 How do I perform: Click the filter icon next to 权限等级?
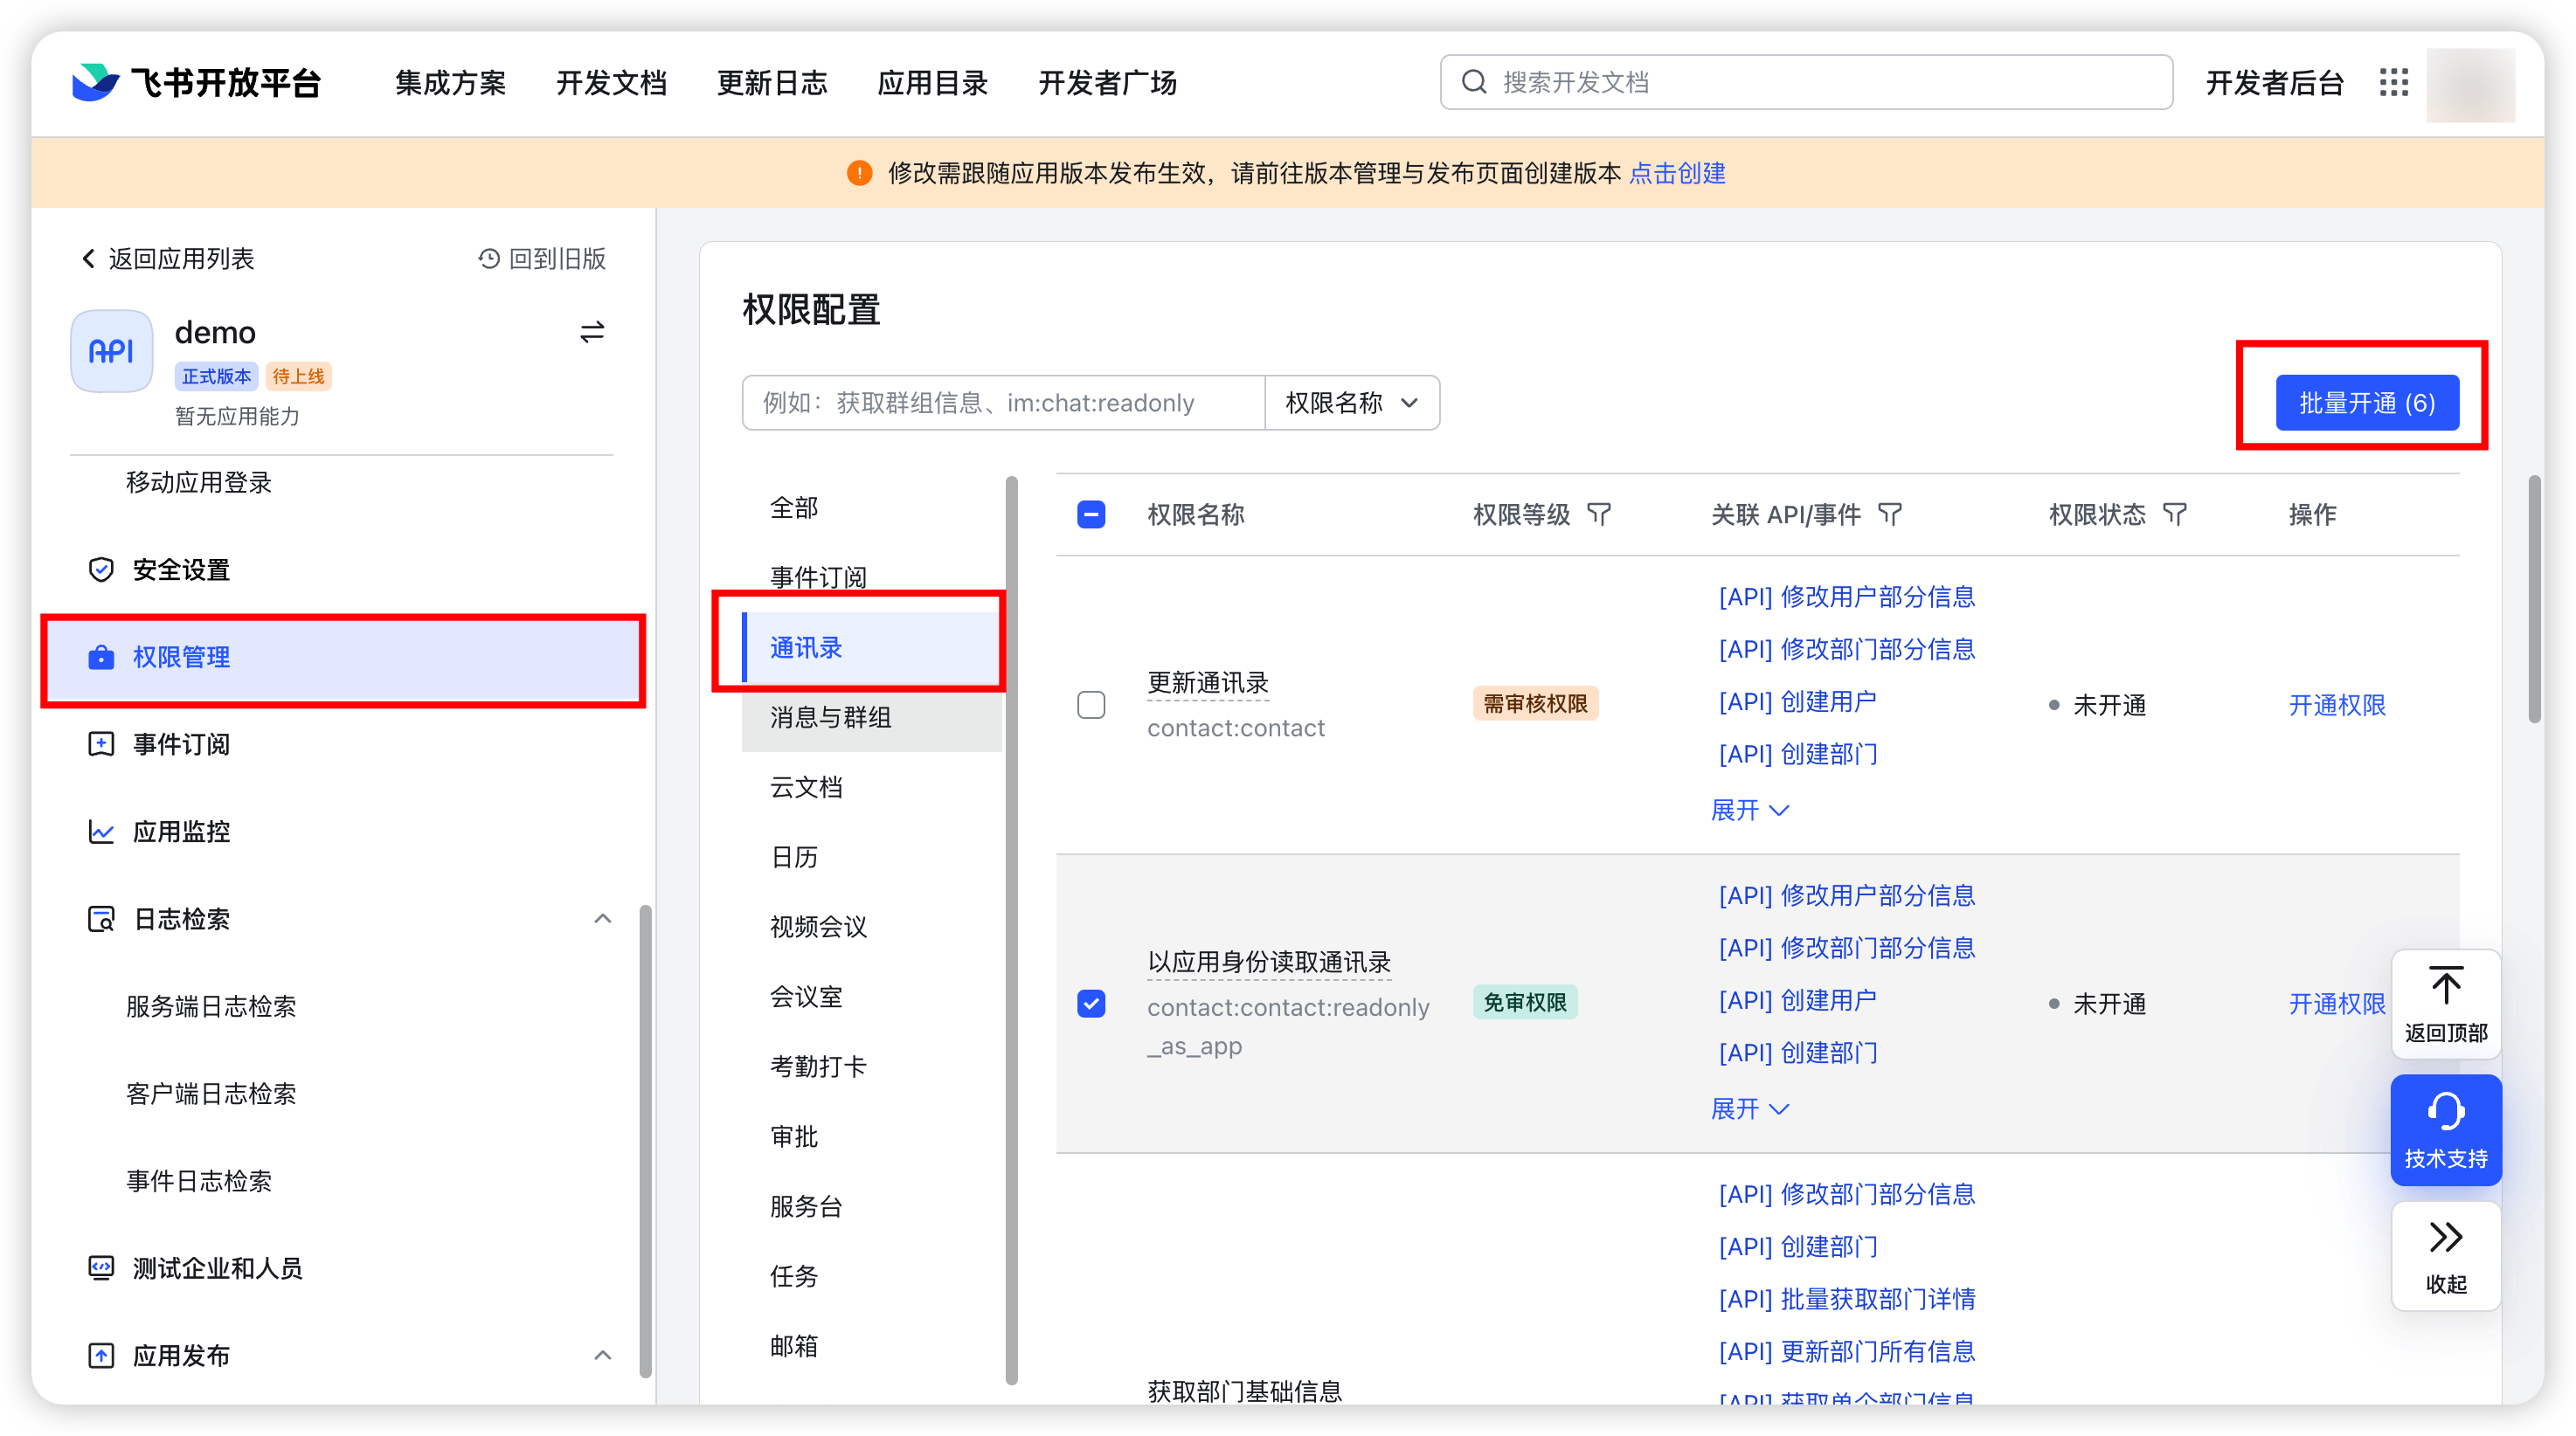[x=1599, y=514]
